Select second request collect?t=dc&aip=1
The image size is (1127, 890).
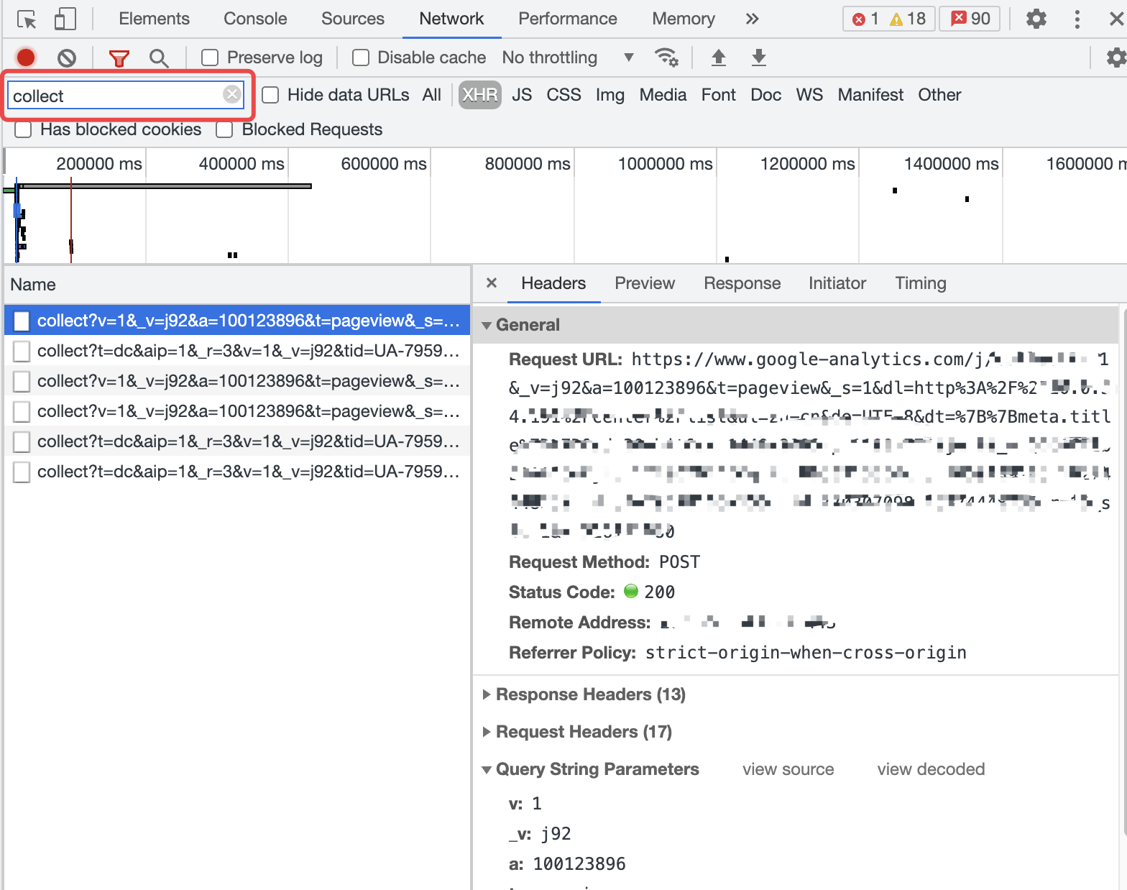(237, 351)
